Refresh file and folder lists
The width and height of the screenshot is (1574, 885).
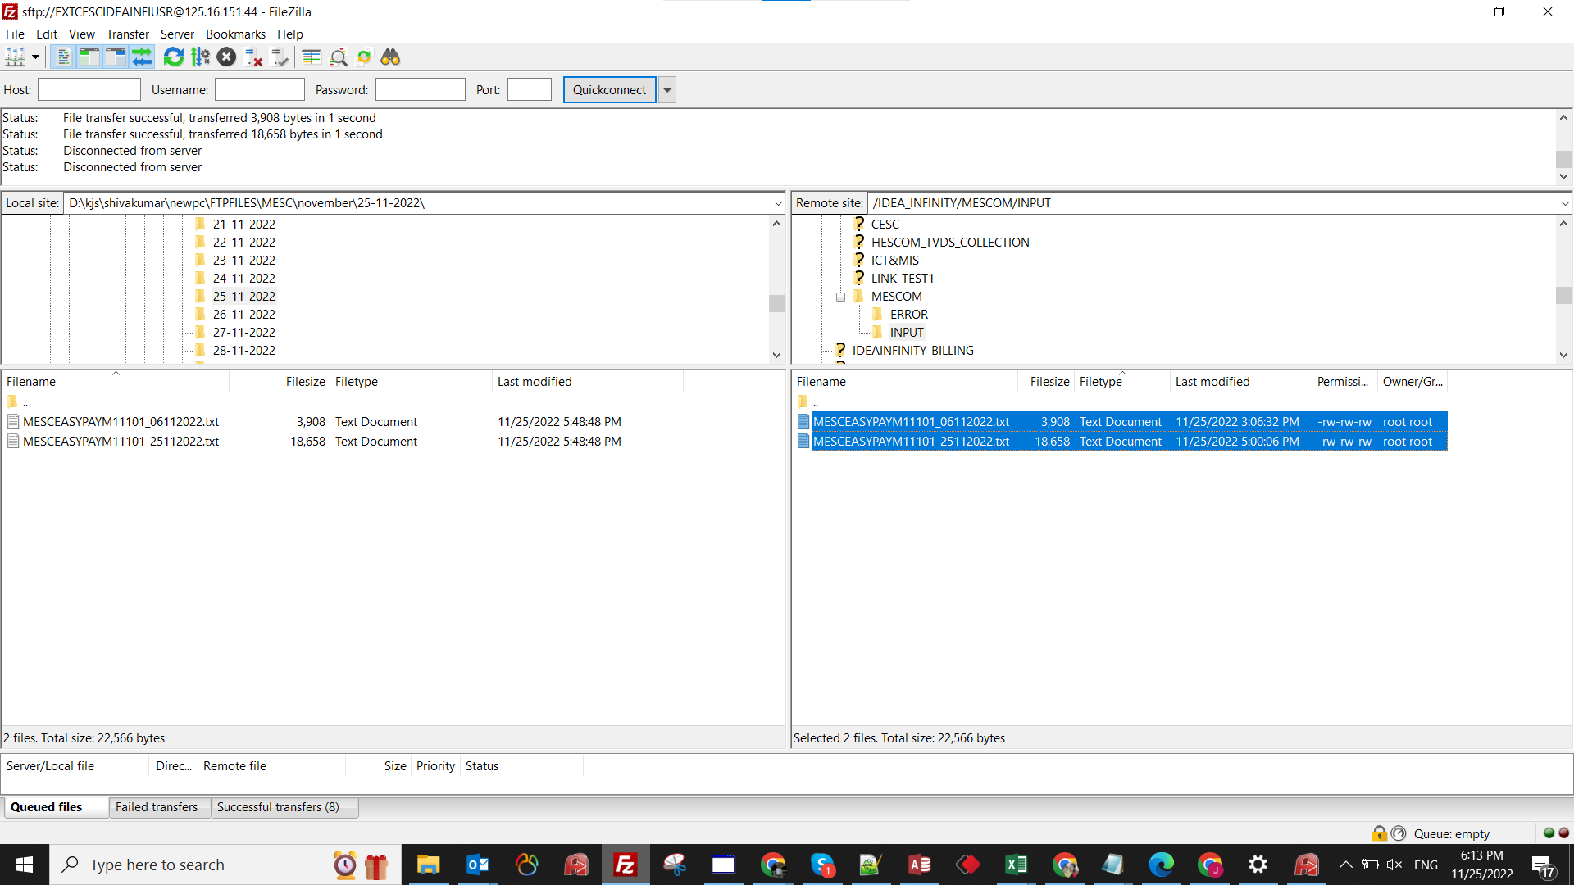174,57
